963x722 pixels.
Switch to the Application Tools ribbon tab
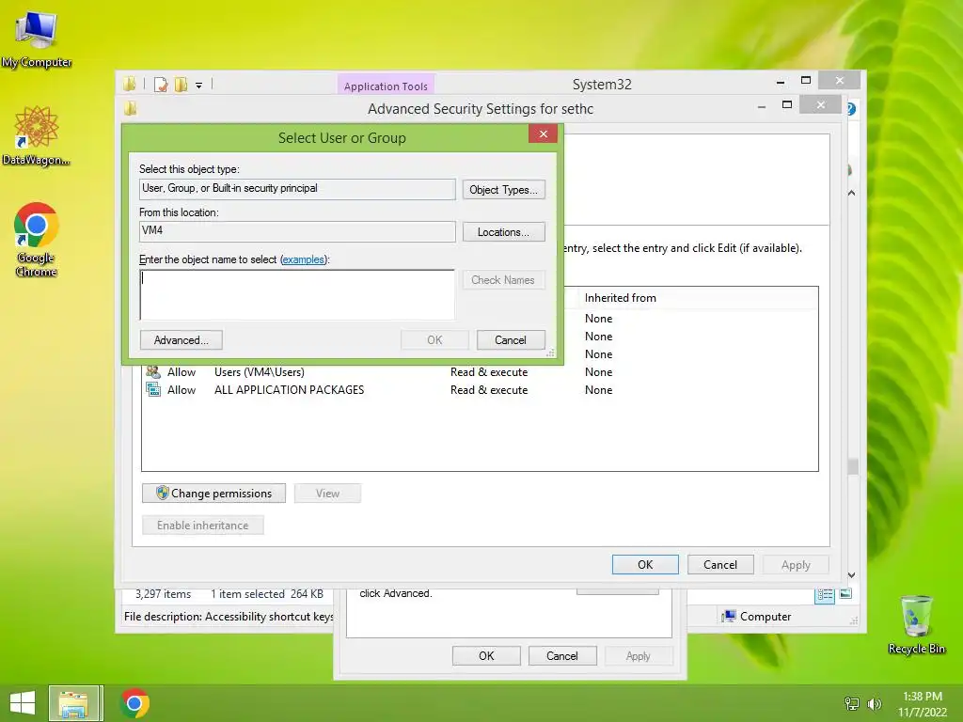pos(386,86)
